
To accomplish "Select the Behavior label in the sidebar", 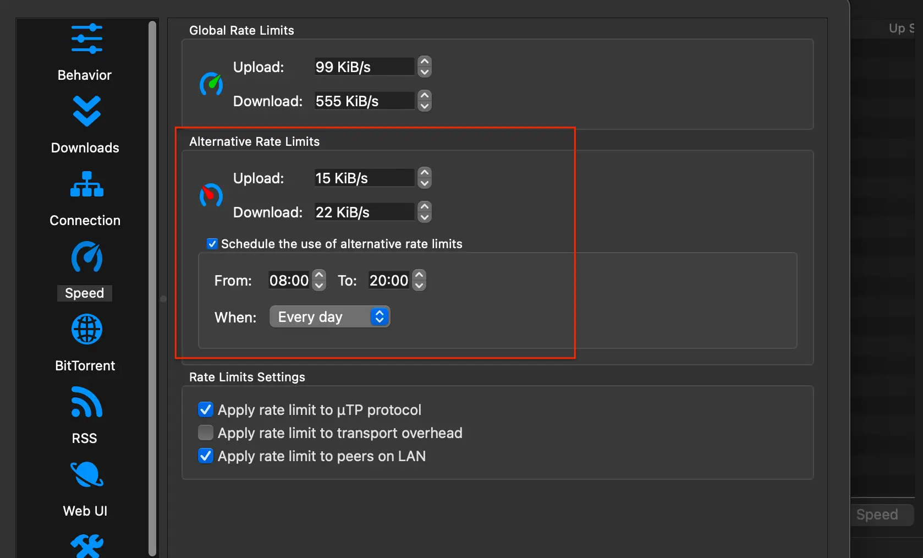I will (x=85, y=75).
